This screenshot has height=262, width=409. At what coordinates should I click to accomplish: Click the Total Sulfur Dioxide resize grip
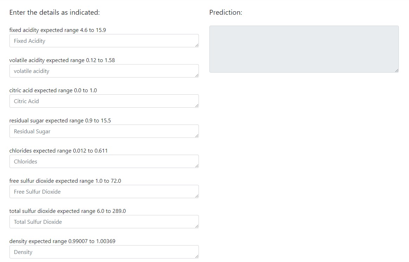coord(197,226)
